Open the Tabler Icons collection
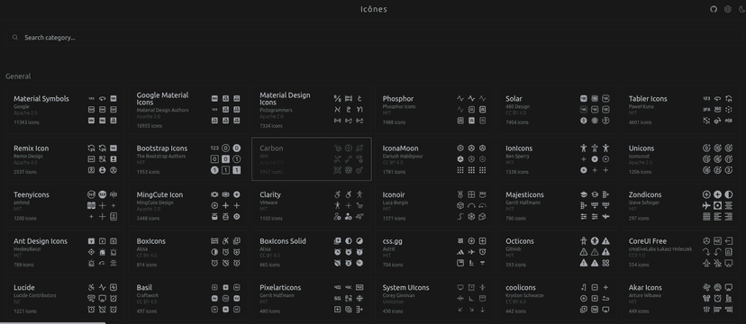Viewport: 746px width, 324px height. [680, 110]
